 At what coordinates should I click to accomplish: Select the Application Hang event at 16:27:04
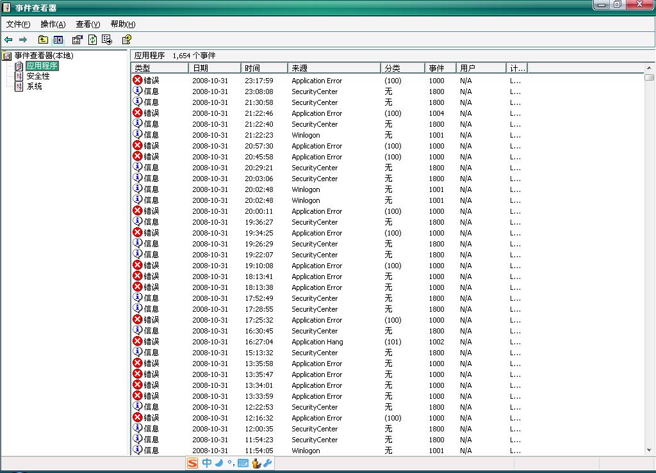click(317, 342)
